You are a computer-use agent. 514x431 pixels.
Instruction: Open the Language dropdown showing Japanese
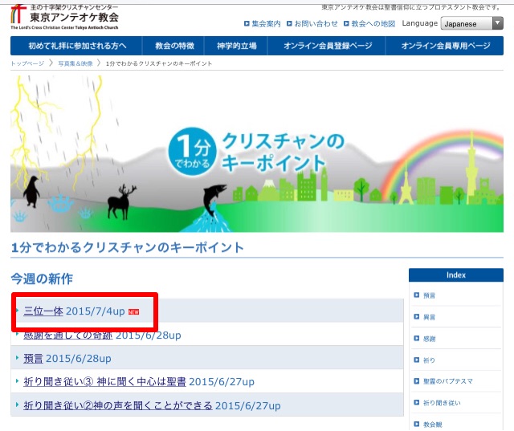[x=472, y=24]
